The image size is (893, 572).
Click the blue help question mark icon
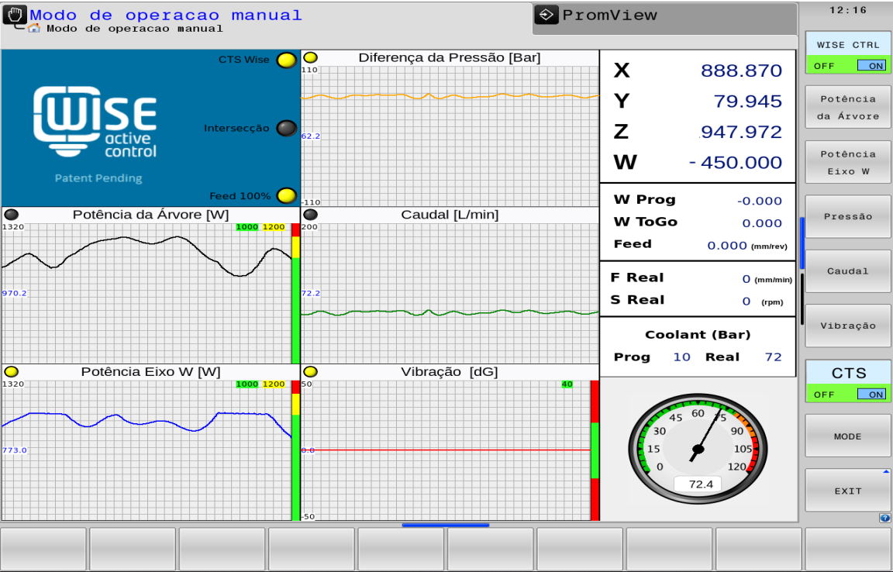coord(884,518)
